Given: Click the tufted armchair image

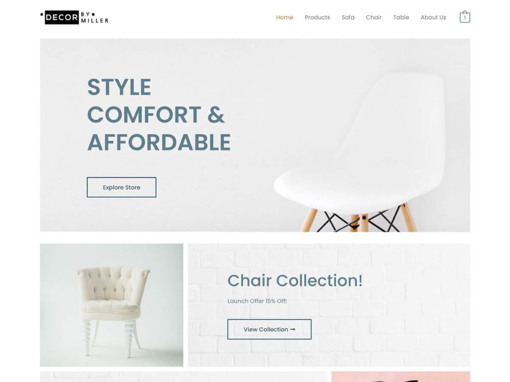Looking at the screenshot, I should (112, 305).
